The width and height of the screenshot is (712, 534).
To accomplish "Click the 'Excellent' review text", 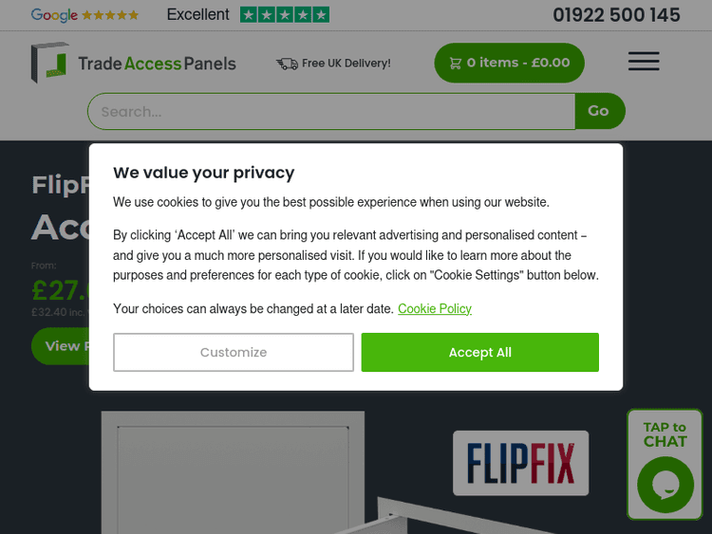I will click(197, 15).
